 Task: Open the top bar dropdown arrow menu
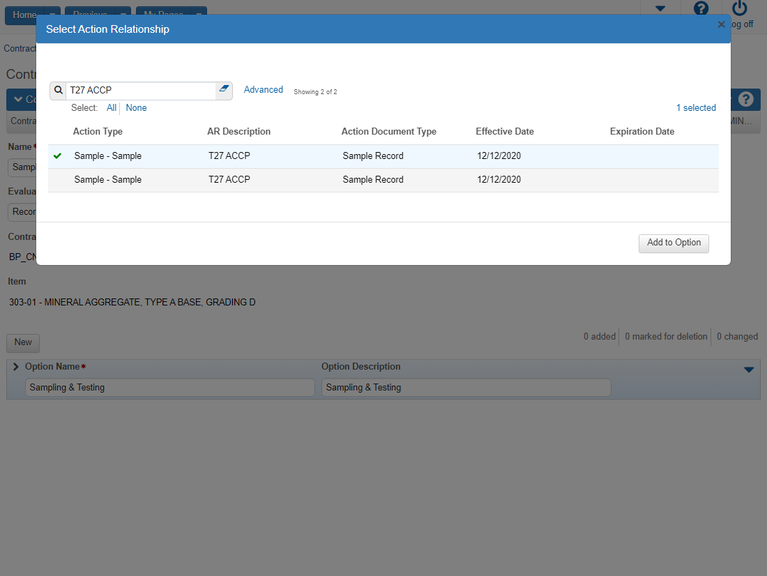[660, 9]
